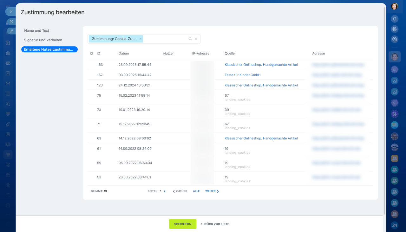Click the Bitrix24 '24' icon at bottom right

click(x=394, y=225)
